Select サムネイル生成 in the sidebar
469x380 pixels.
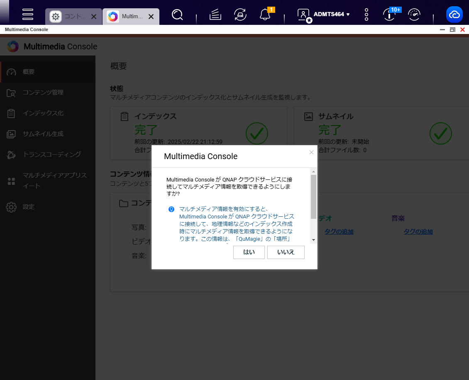(48, 134)
